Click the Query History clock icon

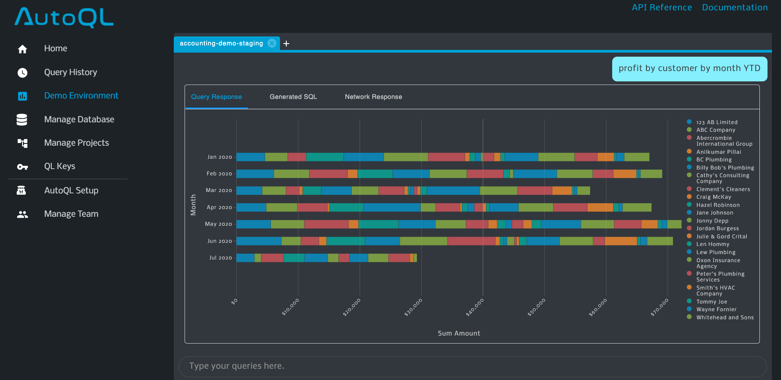[23, 72]
